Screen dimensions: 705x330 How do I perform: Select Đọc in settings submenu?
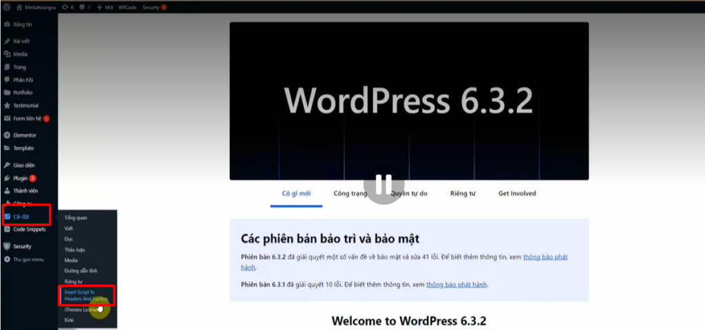coord(68,239)
